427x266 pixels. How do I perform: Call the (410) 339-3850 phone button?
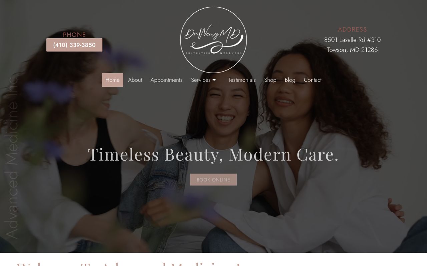(74, 45)
